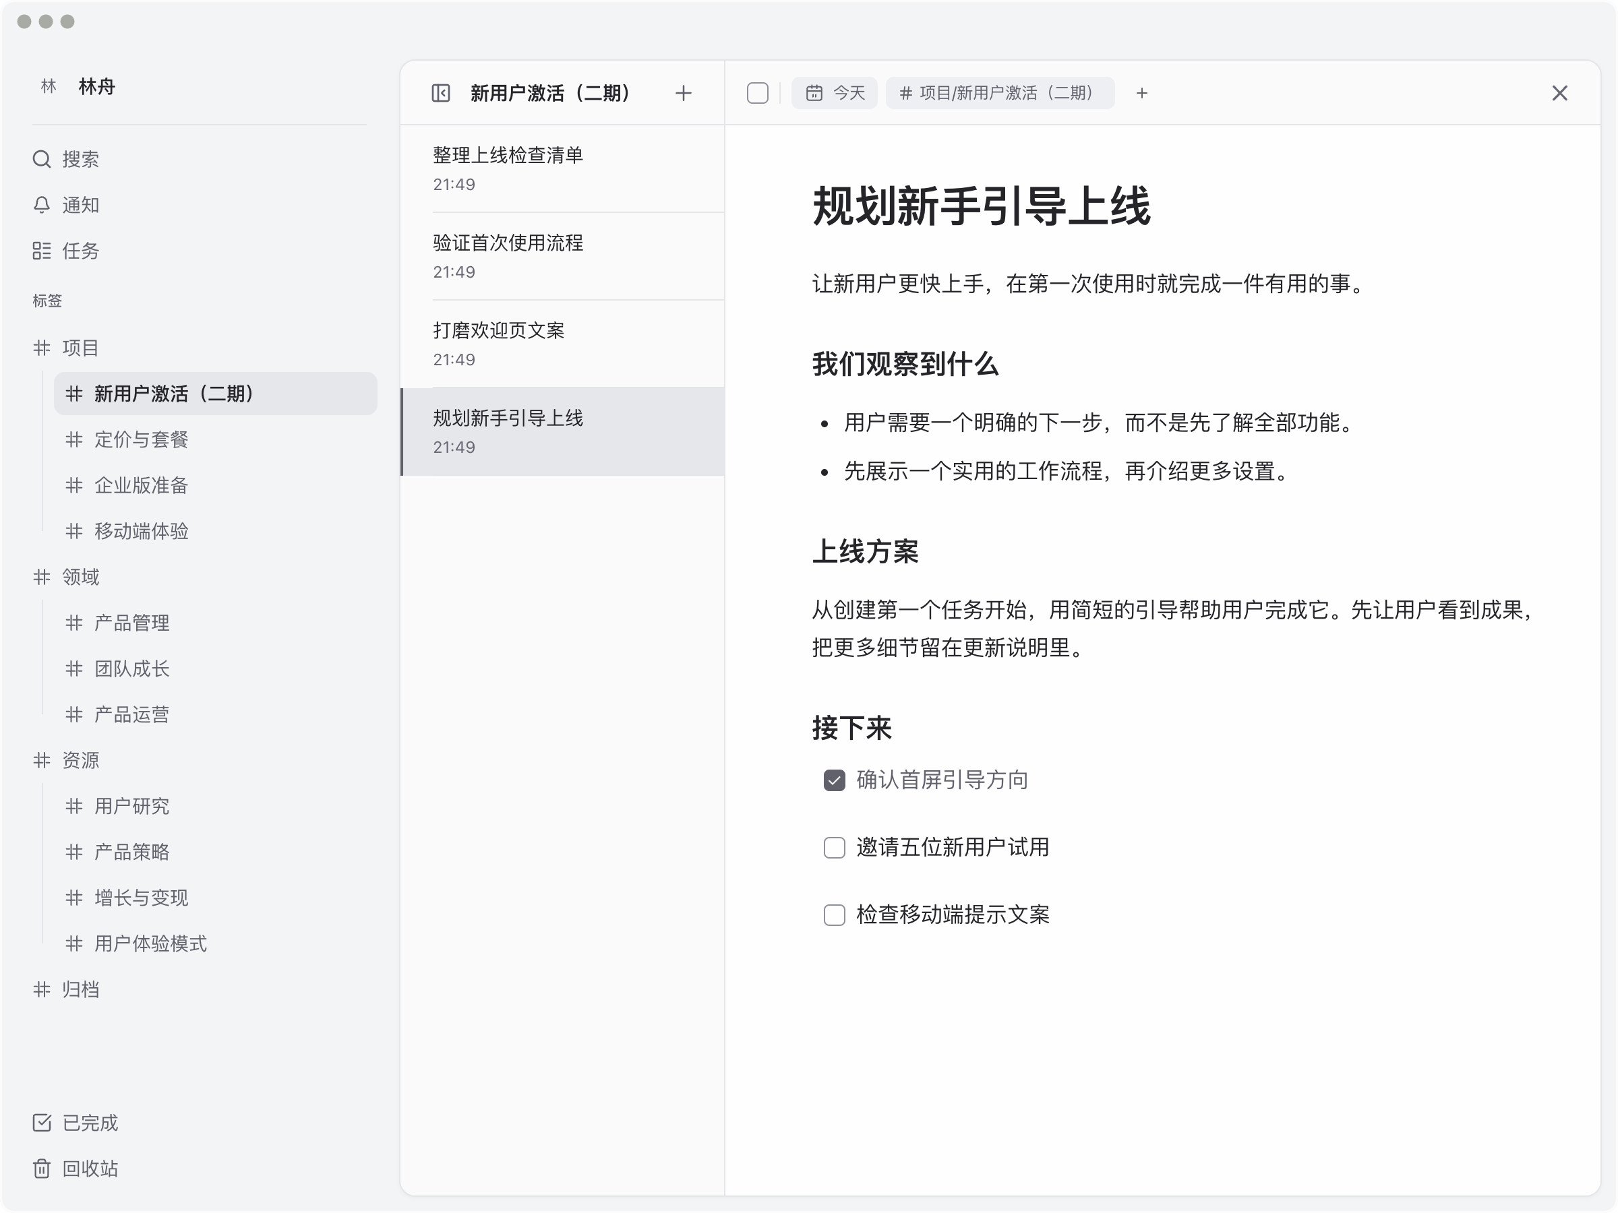Viewport: 1618px width, 1213px height.
Task: Open the 已完成 section
Action: (x=199, y=1122)
